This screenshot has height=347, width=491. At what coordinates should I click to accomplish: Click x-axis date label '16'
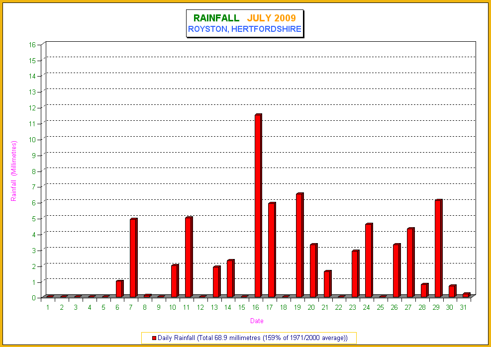click(x=256, y=307)
